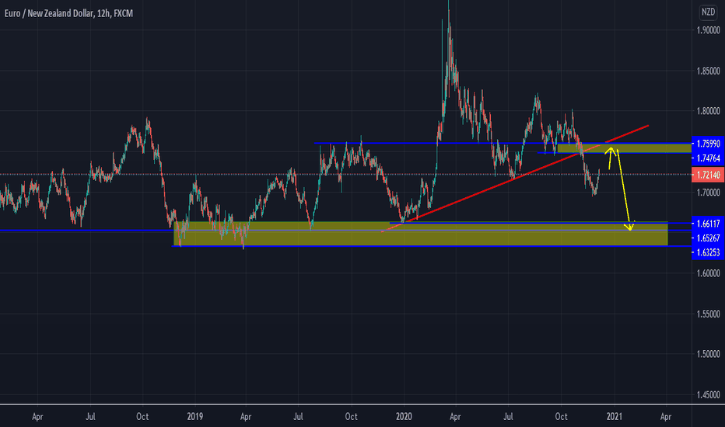The image size is (725, 427).
Task: Click the 1.55000 price axis value
Action: [x=709, y=314]
